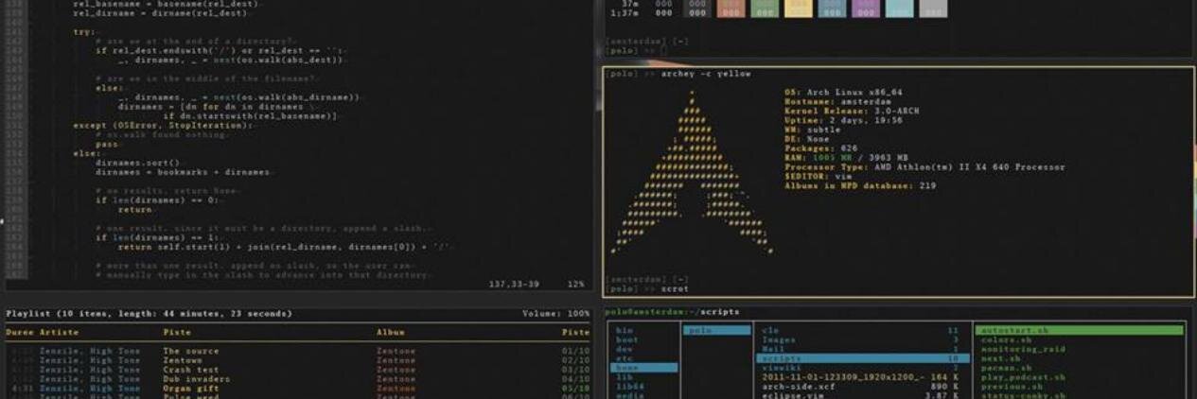
Task: Click the vim cursor position '137,33-39' indicator
Action: 514,284
